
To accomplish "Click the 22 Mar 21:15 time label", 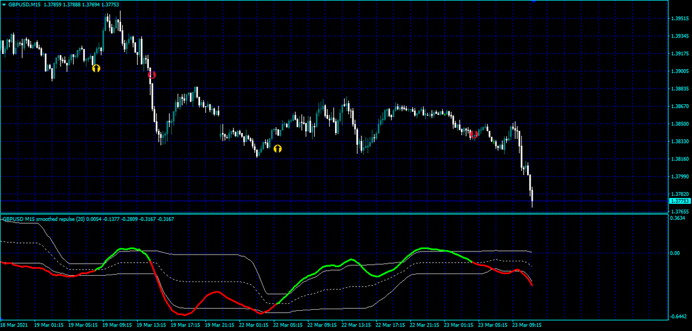I will pos(425,325).
